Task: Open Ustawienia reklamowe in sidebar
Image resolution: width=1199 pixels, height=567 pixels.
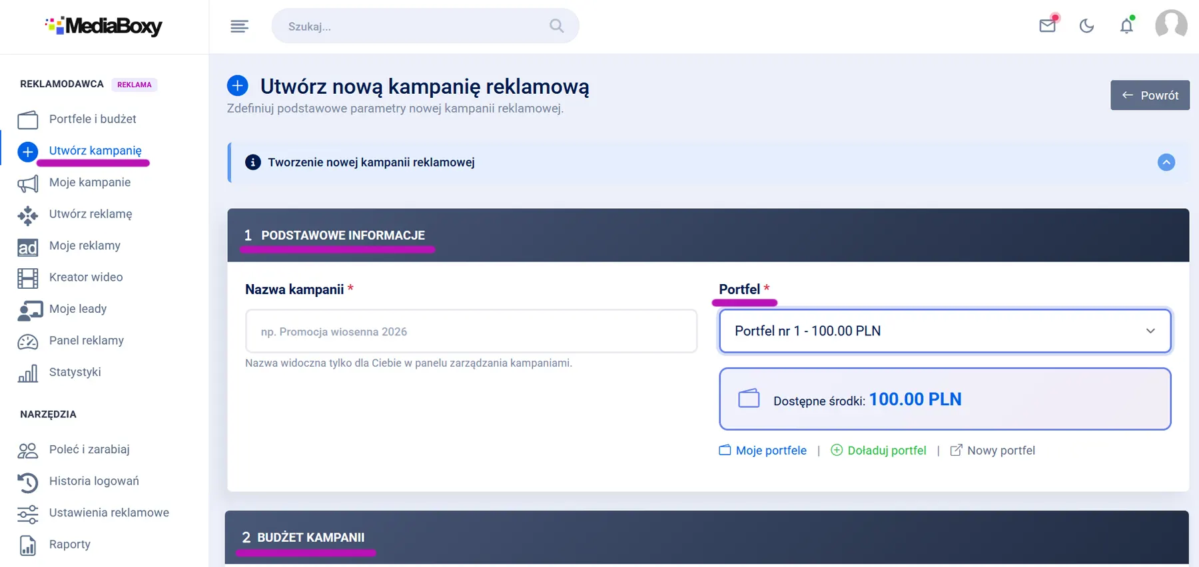Action: (x=109, y=512)
